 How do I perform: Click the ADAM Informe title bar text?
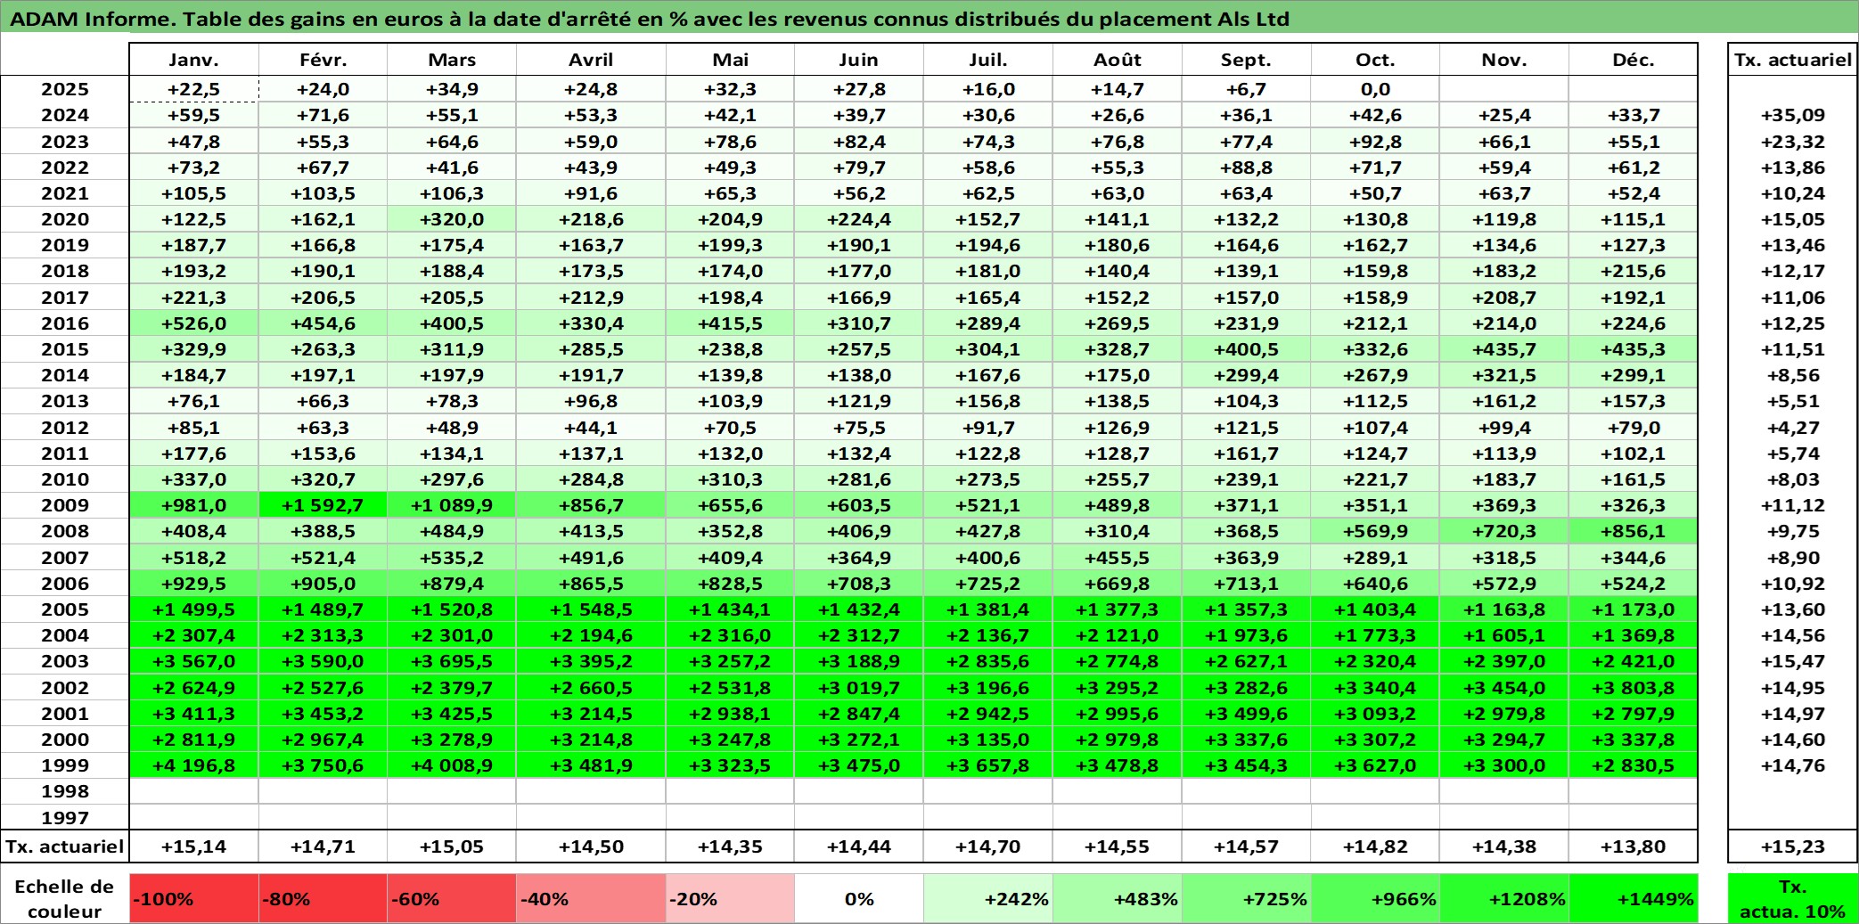650,19
